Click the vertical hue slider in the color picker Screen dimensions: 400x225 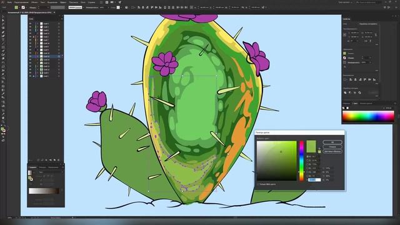(301, 161)
